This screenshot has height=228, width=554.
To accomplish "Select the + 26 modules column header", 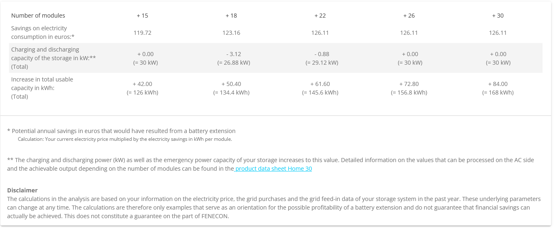I will click(409, 16).
